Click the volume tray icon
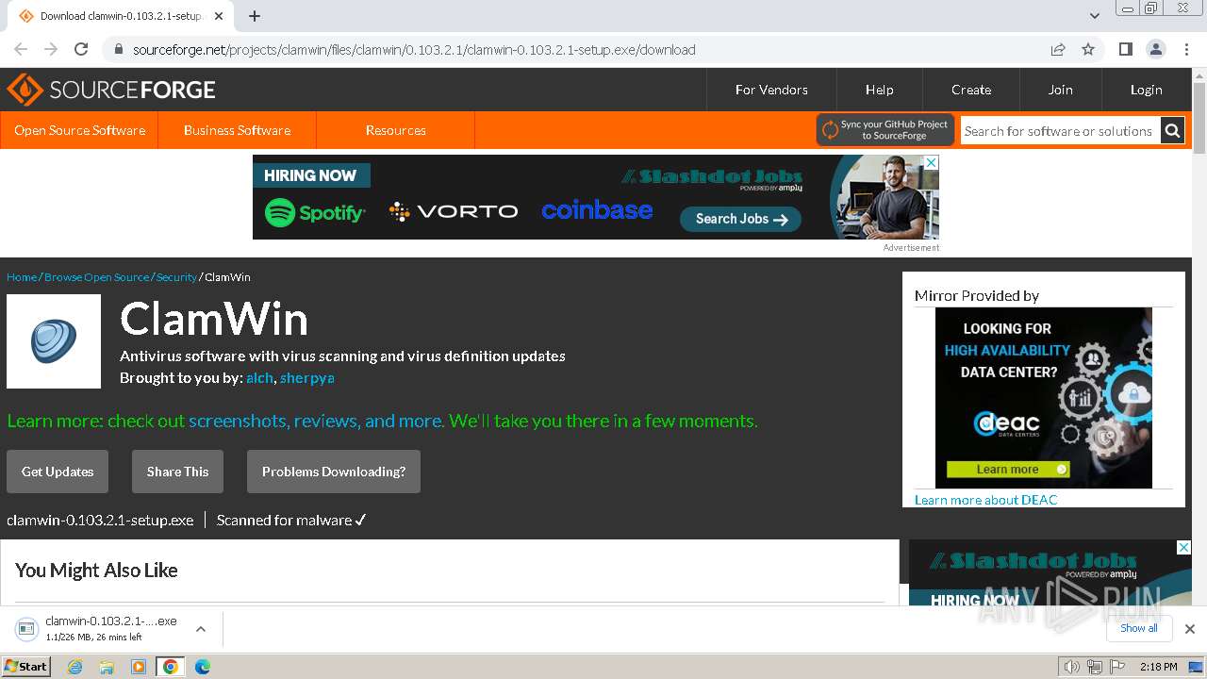The height and width of the screenshot is (679, 1207). pos(1071,667)
